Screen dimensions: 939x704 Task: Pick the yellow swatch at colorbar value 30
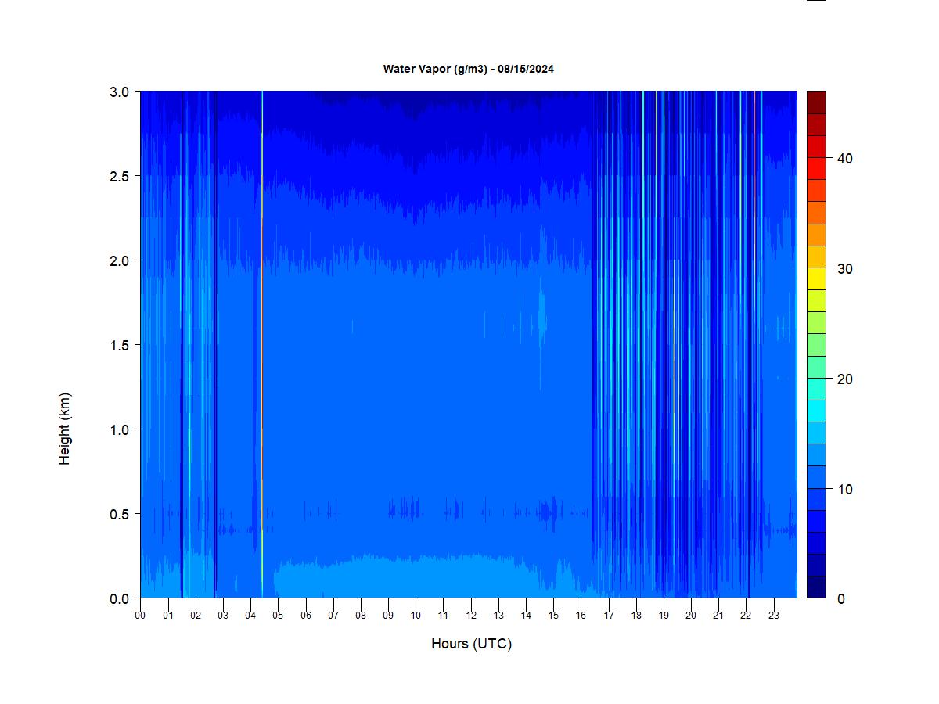click(x=816, y=278)
